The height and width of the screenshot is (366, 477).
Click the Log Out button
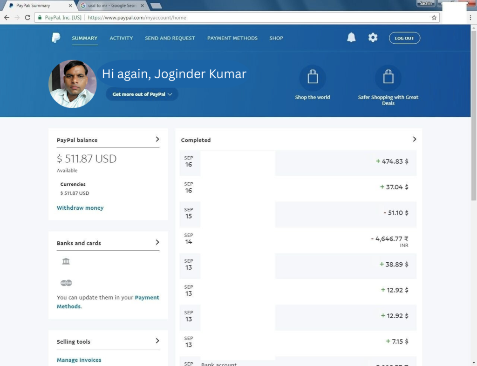(x=404, y=38)
